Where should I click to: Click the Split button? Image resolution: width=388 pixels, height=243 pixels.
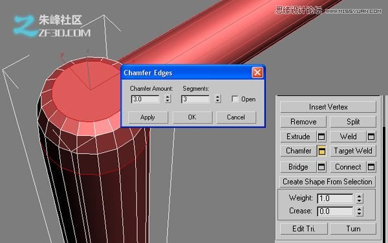(x=353, y=122)
